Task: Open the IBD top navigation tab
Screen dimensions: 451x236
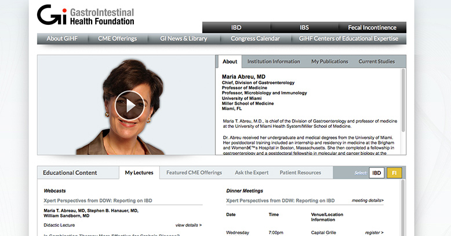Action: (237, 28)
